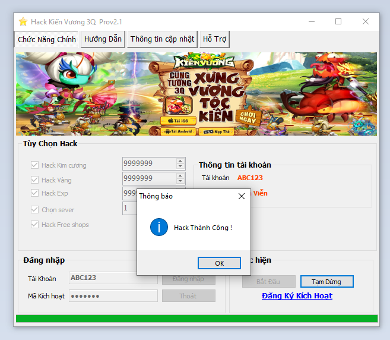The width and height of the screenshot is (390, 340).
Task: Increase Hack Vàng value with up arrow
Action: [x=180, y=175]
